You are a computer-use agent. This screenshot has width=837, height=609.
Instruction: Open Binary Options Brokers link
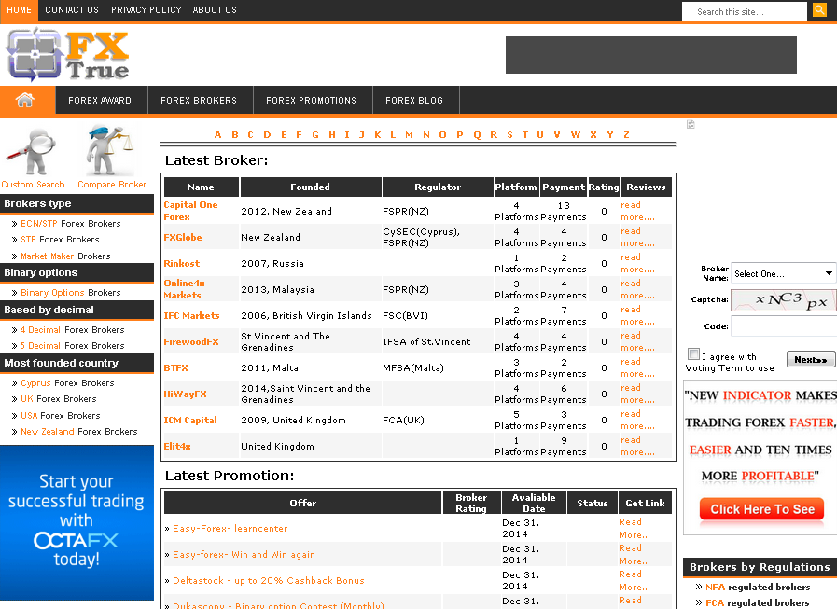(71, 293)
